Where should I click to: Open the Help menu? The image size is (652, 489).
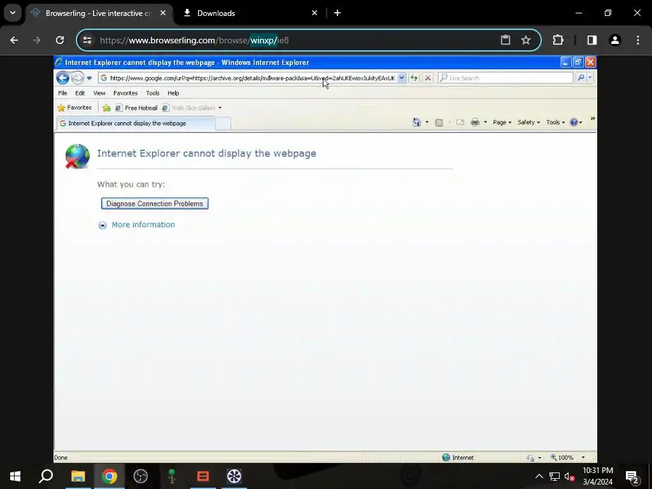coord(173,93)
